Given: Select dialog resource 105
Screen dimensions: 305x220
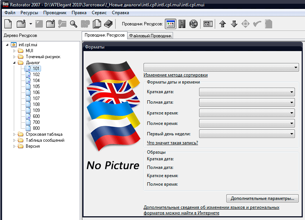Looking at the screenshot, I should pyautogui.click(x=36, y=87).
